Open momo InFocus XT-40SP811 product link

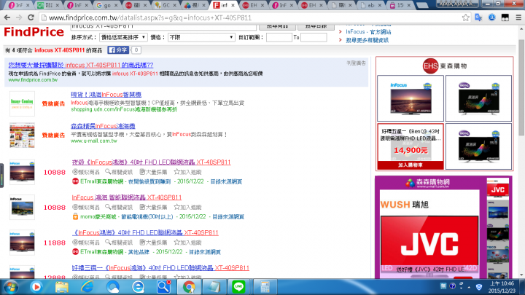127,197
